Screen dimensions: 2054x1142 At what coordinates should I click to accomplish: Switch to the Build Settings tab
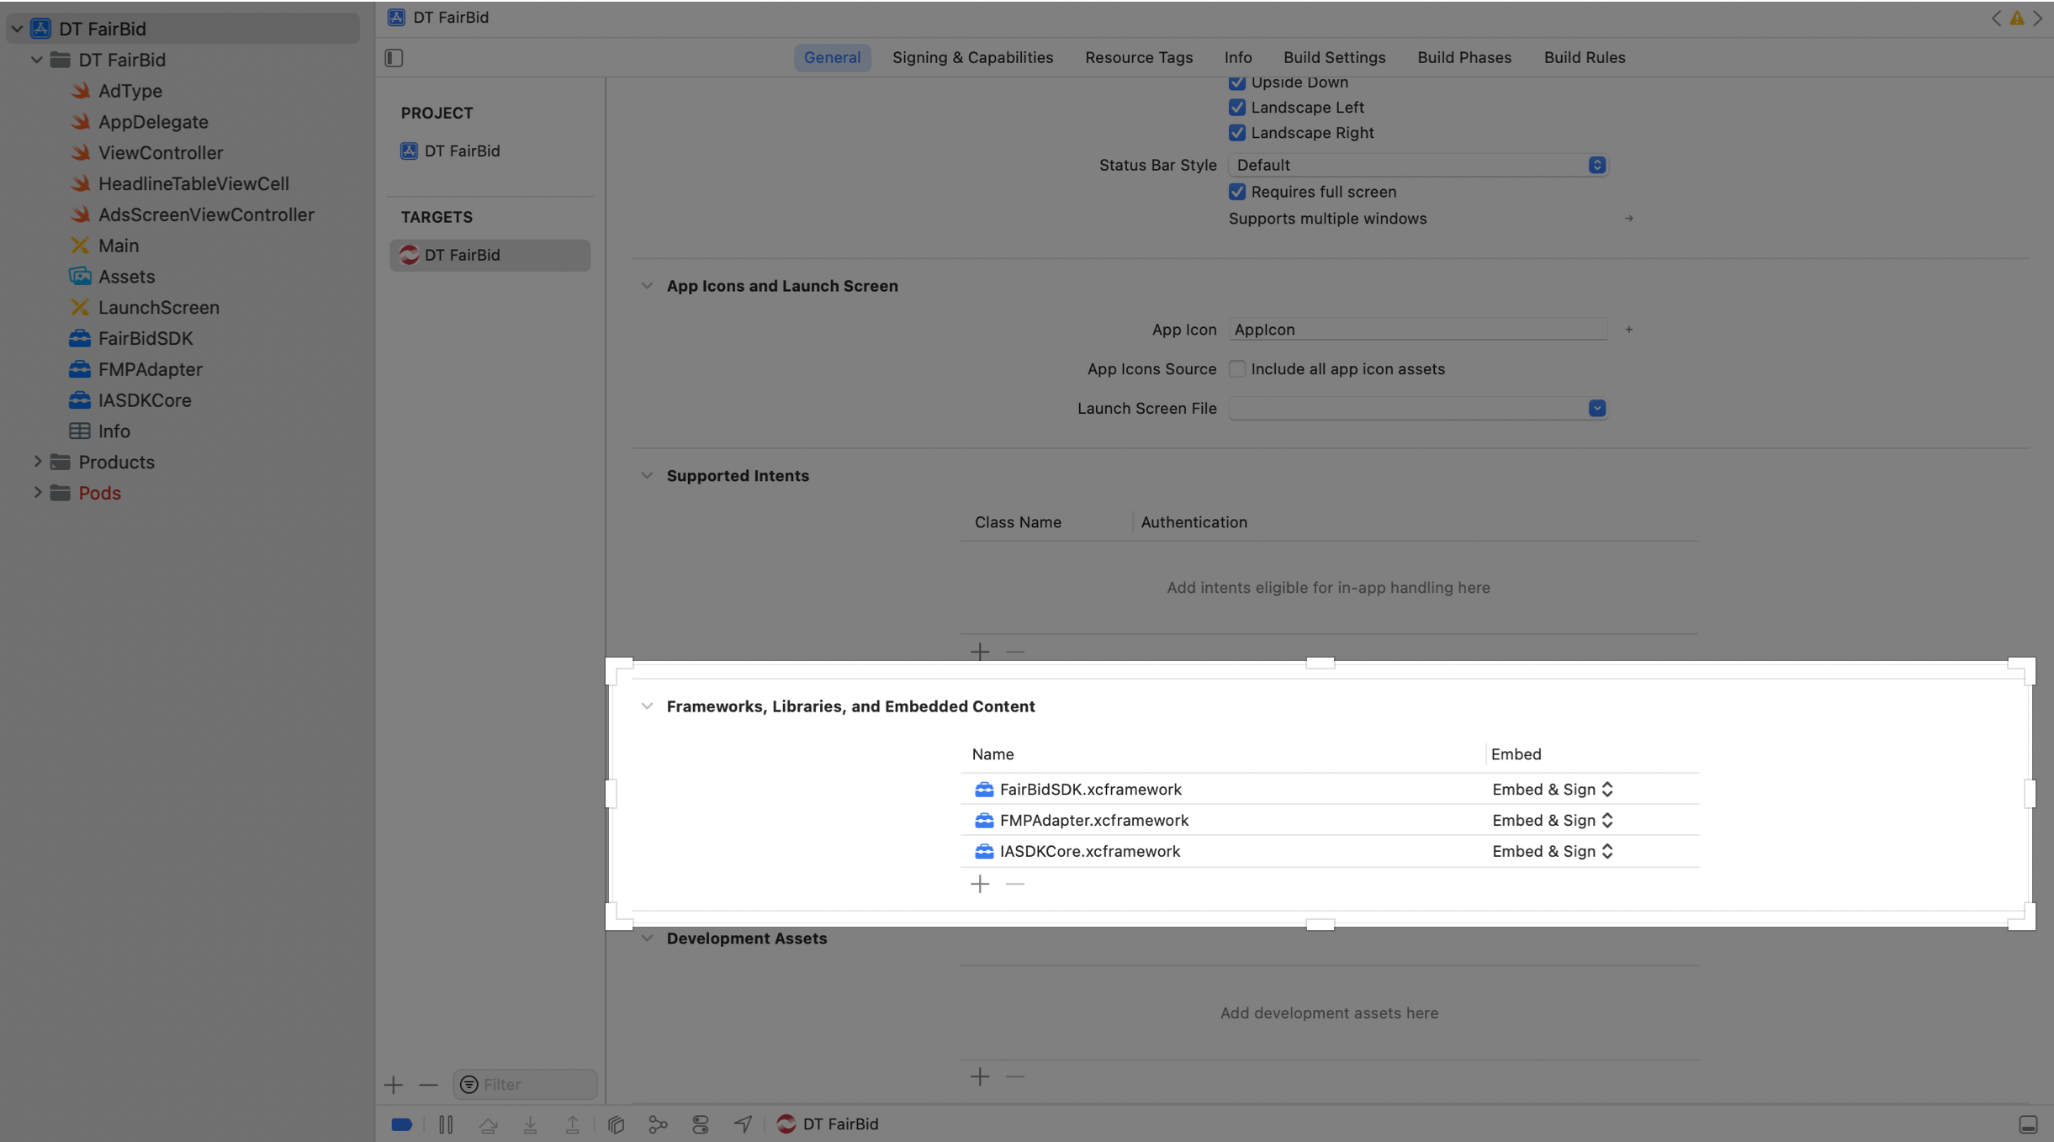[1333, 57]
